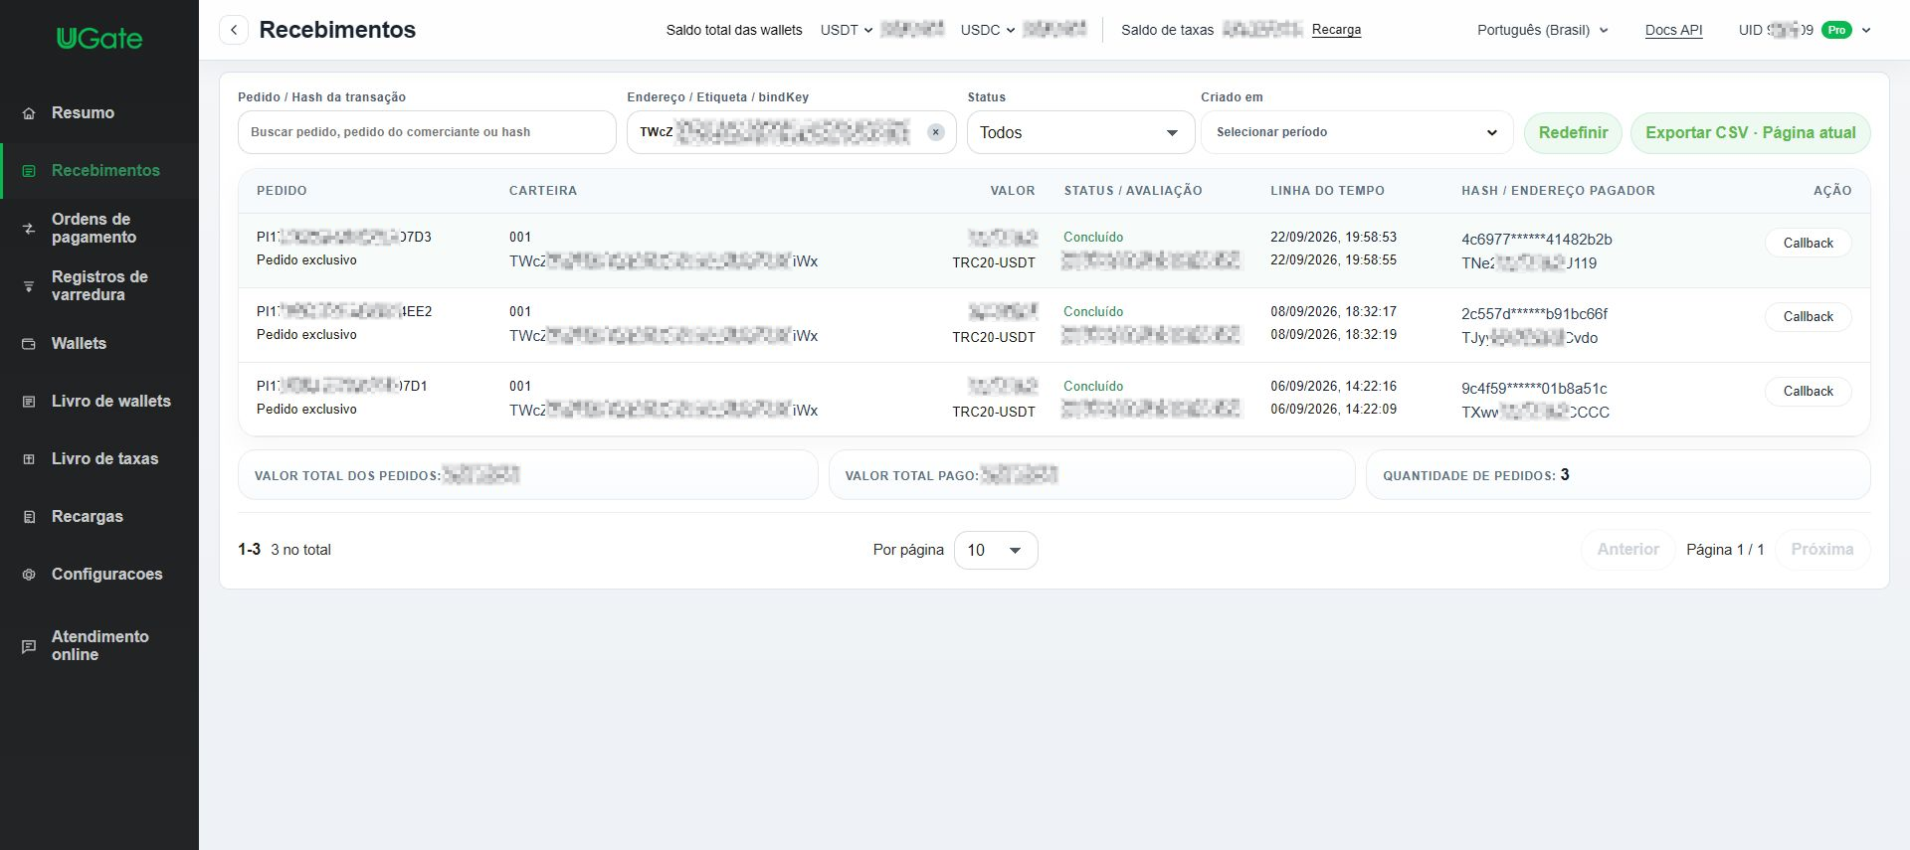Click the Recebimentos sidebar icon
1910x850 pixels.
point(29,171)
